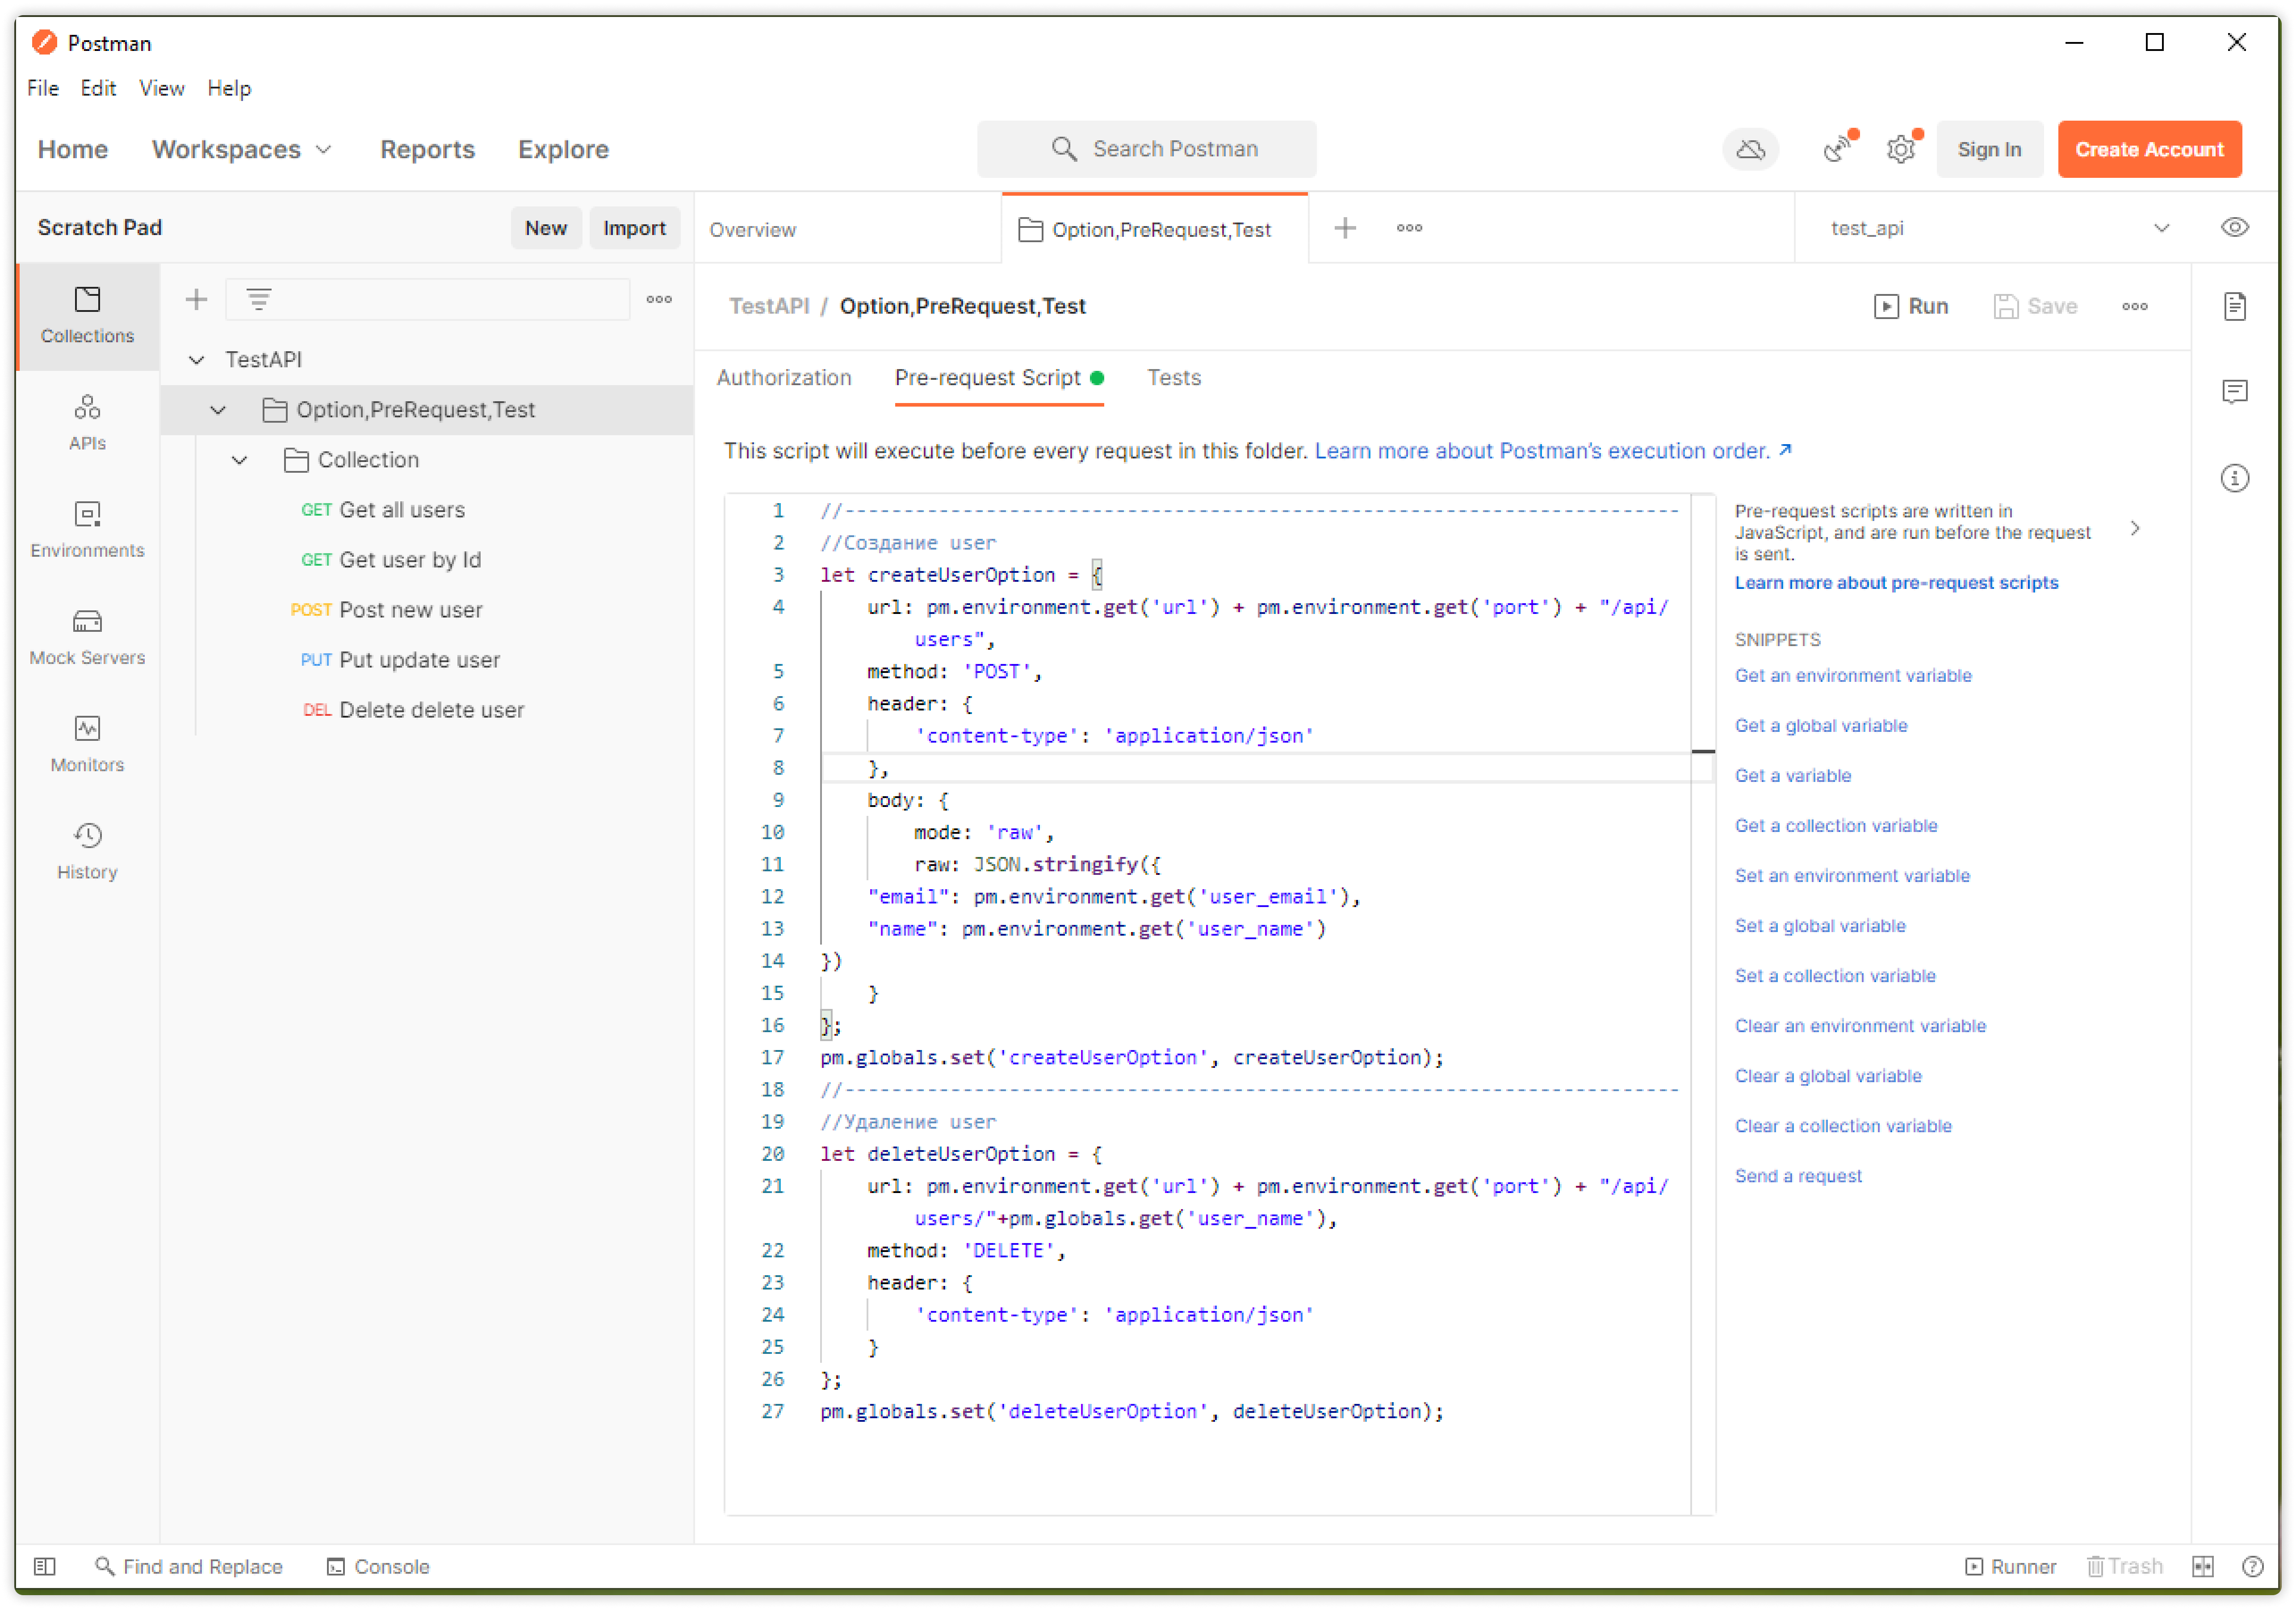The image size is (2296, 1609).
Task: Open collections panel more options ellipsis
Action: (x=659, y=299)
